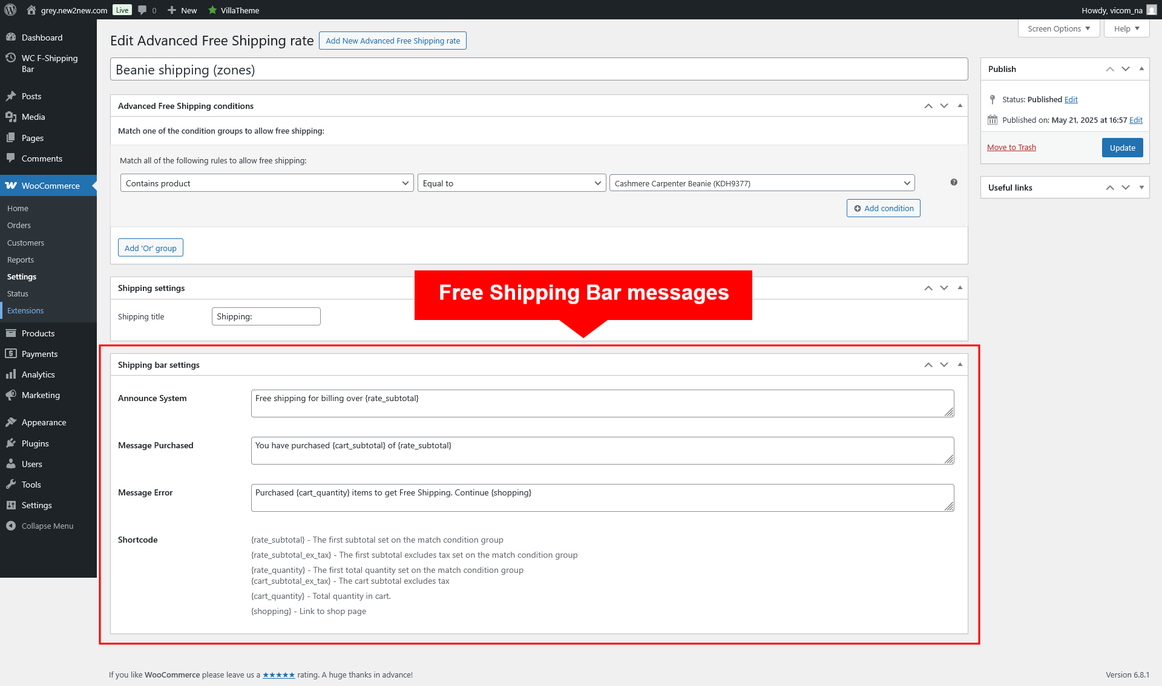The height and width of the screenshot is (686, 1162).
Task: Move Shipping settings panel up arrow
Action: pyautogui.click(x=928, y=288)
